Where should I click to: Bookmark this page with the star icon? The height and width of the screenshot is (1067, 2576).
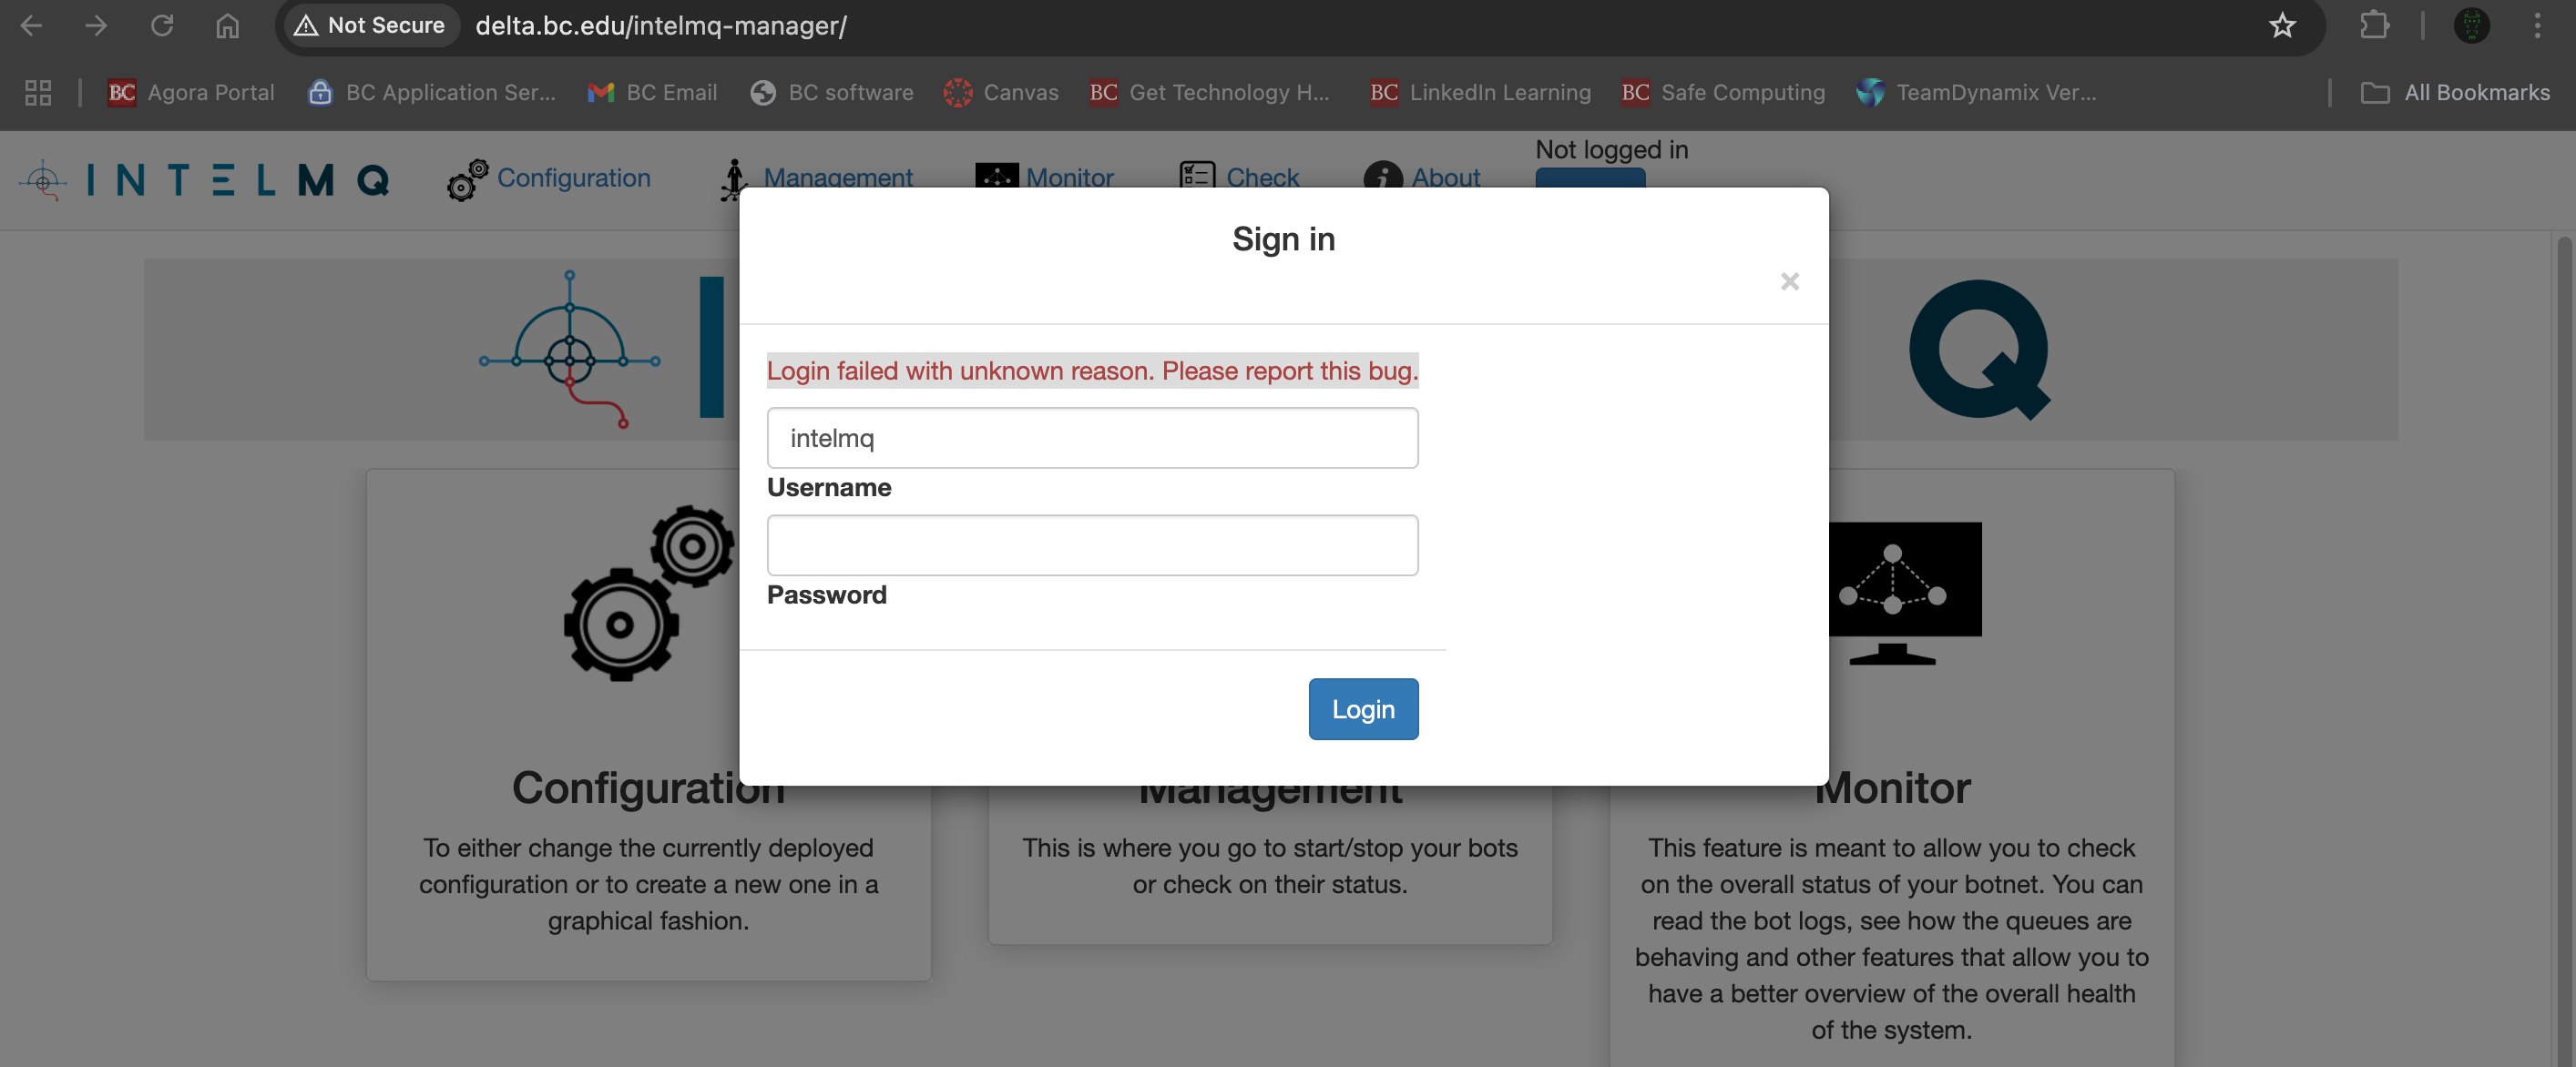click(2281, 25)
